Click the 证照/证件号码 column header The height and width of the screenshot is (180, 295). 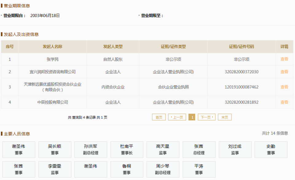(242, 46)
